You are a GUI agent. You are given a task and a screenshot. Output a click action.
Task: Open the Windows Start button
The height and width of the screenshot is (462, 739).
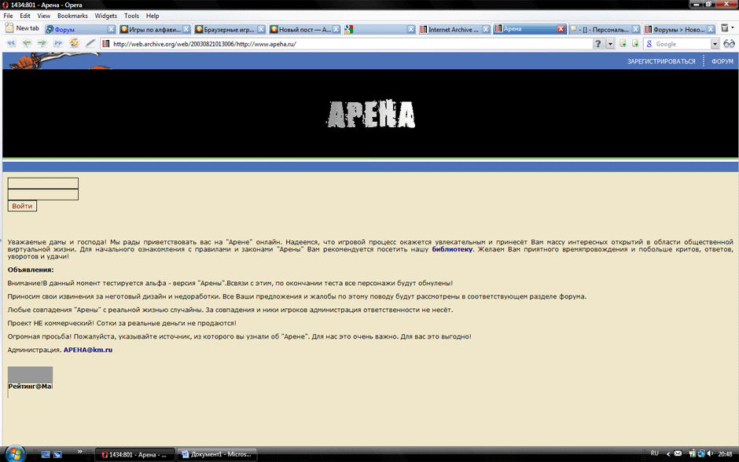point(15,454)
